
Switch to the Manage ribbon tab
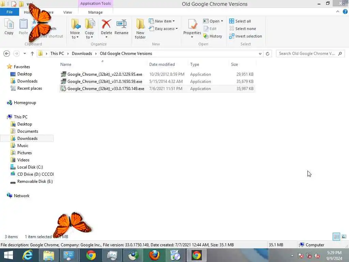pyautogui.click(x=95, y=12)
